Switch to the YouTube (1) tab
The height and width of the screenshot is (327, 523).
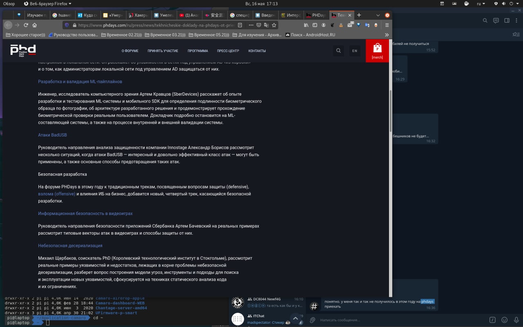pyautogui.click(x=189, y=15)
